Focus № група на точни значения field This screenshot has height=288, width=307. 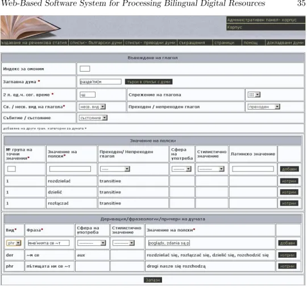11,169
